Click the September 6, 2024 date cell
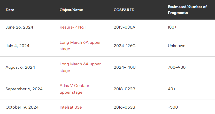 24,89
